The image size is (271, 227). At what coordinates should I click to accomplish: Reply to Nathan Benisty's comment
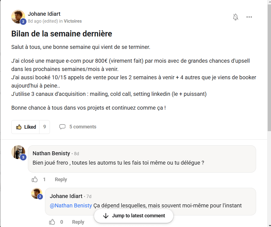[x=61, y=180]
